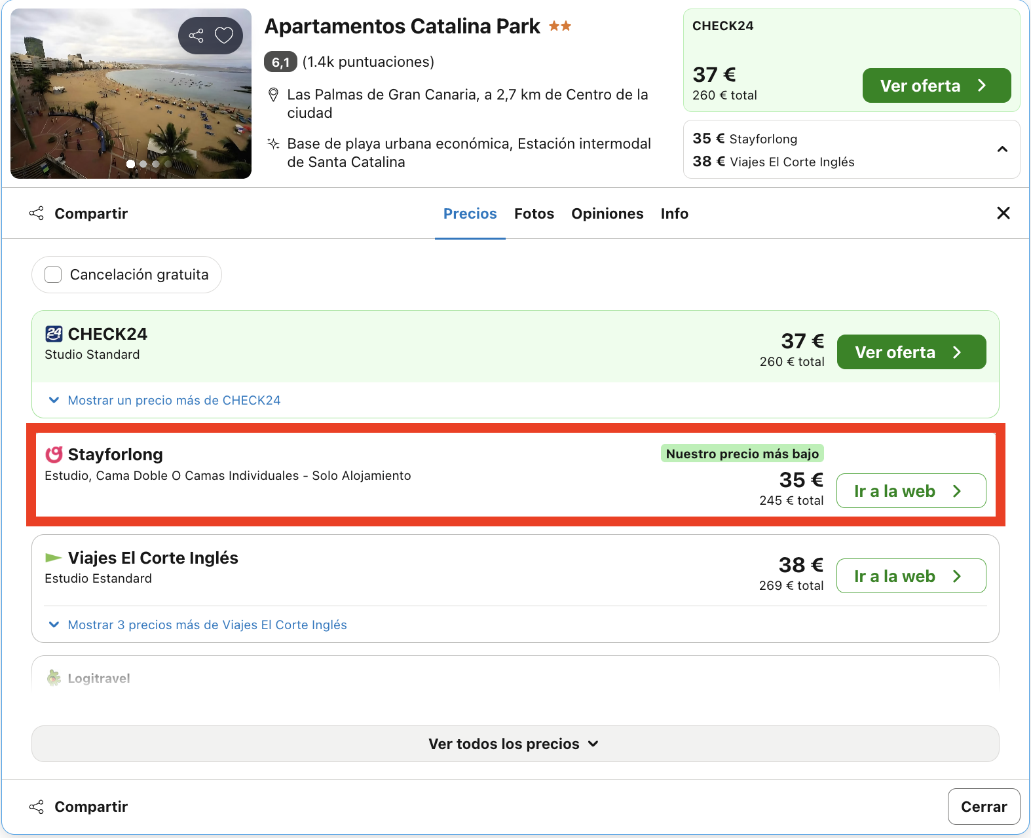Click the 6,1 rating badge
This screenshot has height=838, width=1031.
pos(280,62)
